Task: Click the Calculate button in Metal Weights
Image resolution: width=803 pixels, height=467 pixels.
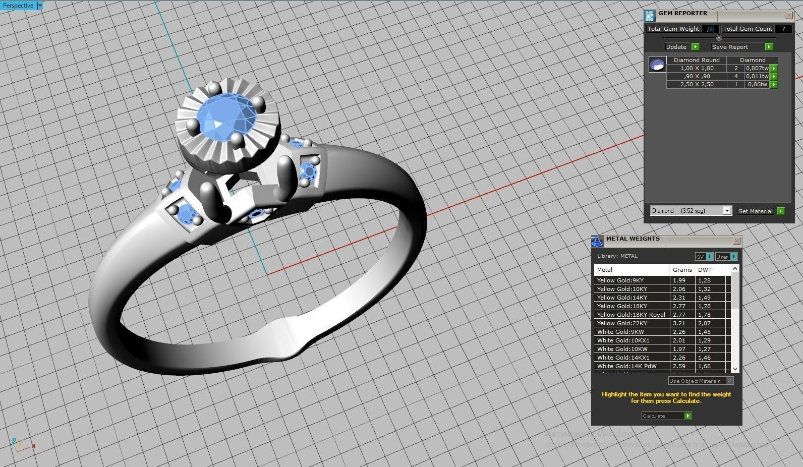Action: (666, 416)
